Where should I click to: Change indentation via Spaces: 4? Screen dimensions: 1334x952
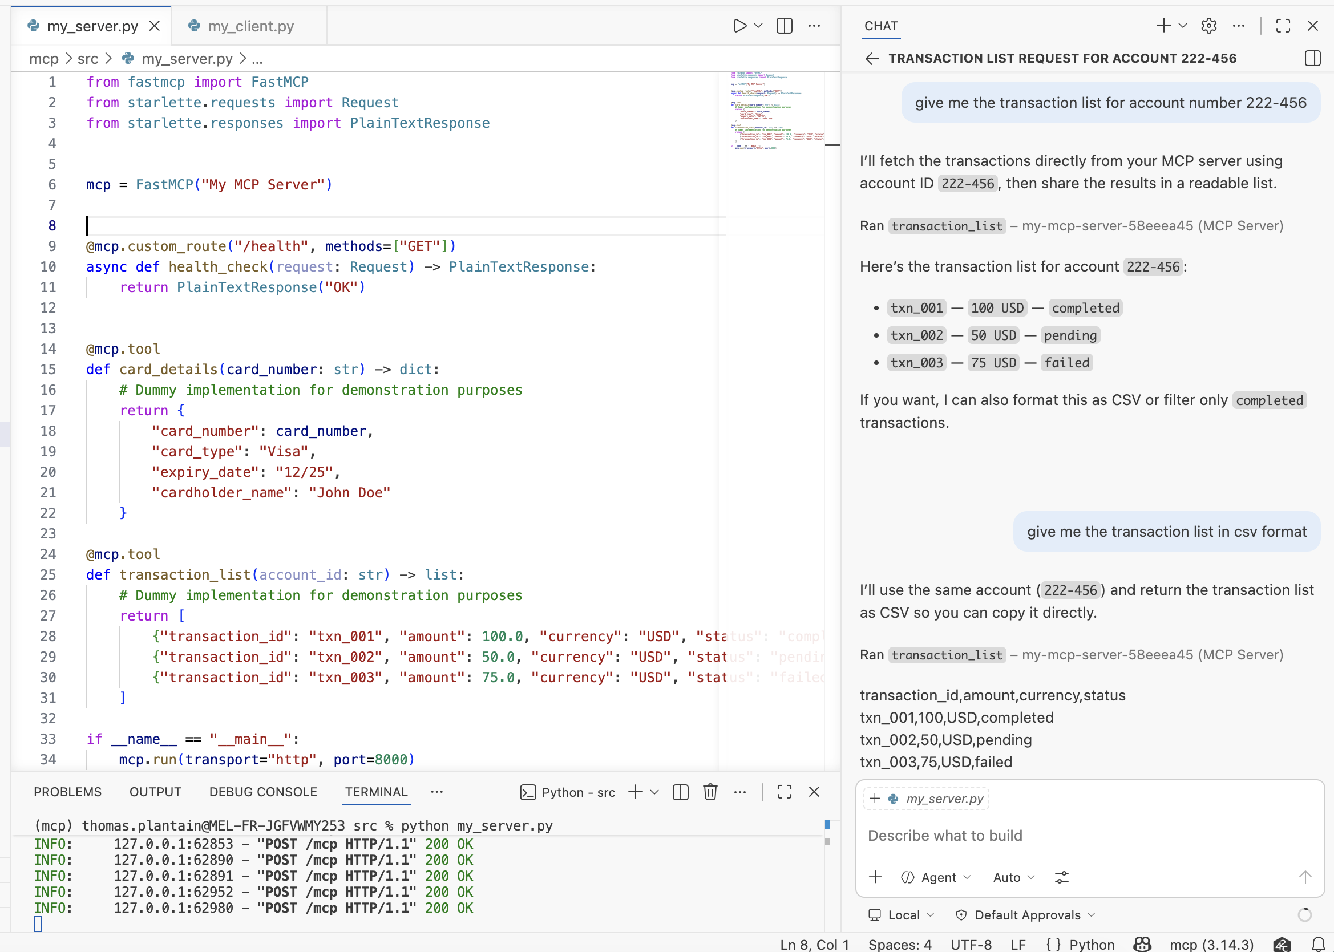900,945
